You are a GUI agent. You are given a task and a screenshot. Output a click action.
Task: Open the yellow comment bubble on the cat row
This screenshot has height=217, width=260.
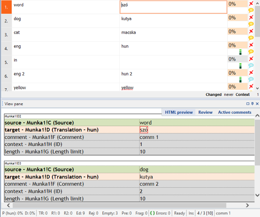[x=251, y=38]
